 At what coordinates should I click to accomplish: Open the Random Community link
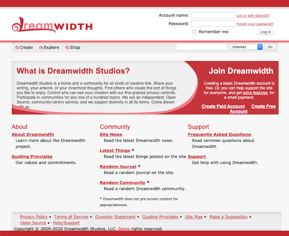[122, 183]
